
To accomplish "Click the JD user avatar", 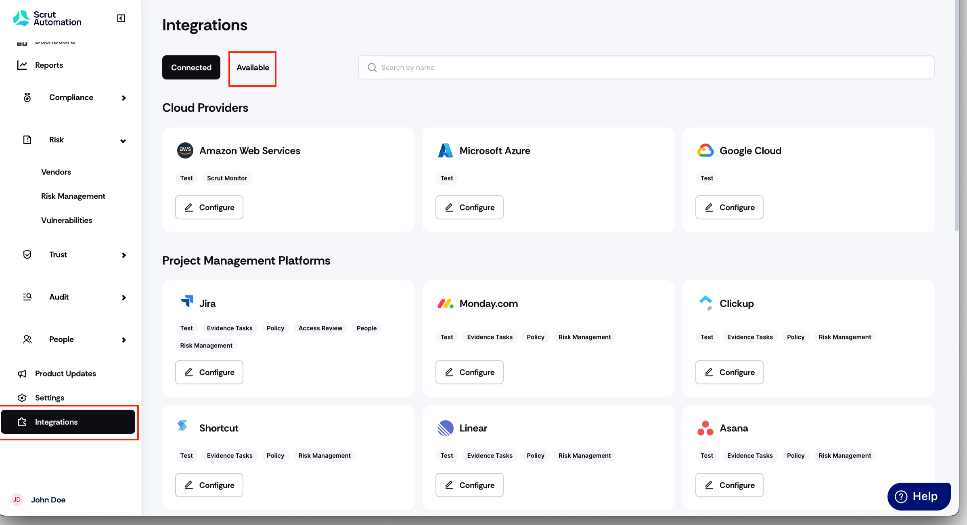I will [x=17, y=500].
